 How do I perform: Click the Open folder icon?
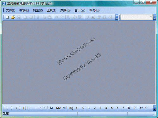pos(13,17)
